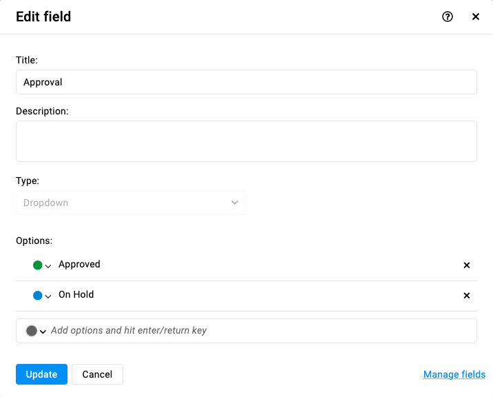Screen dimensions: 493x397
Task: Open the help question mark icon
Action: coord(448,17)
